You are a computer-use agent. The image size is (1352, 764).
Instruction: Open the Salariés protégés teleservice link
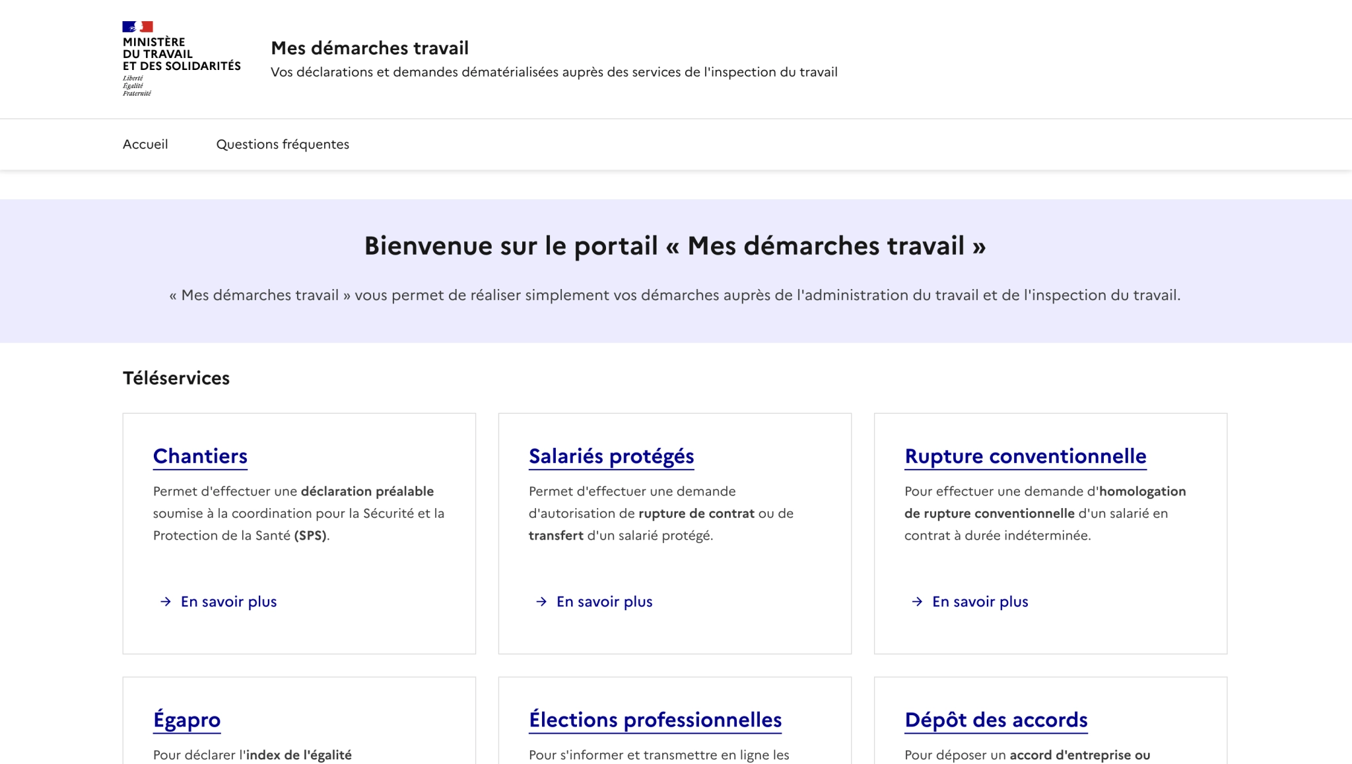tap(611, 456)
